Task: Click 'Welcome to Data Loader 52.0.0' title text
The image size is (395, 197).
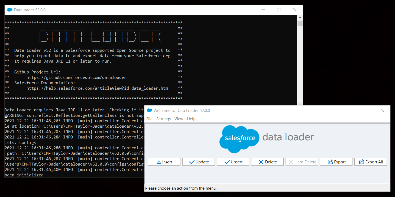Action: coord(182,110)
